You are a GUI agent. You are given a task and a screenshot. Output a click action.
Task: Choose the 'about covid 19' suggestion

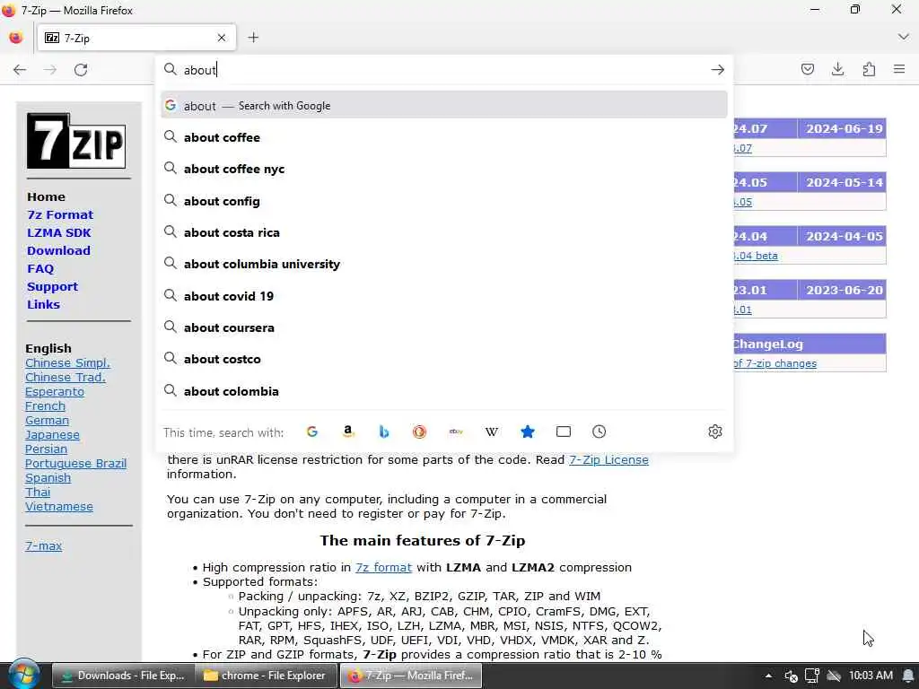(444, 296)
